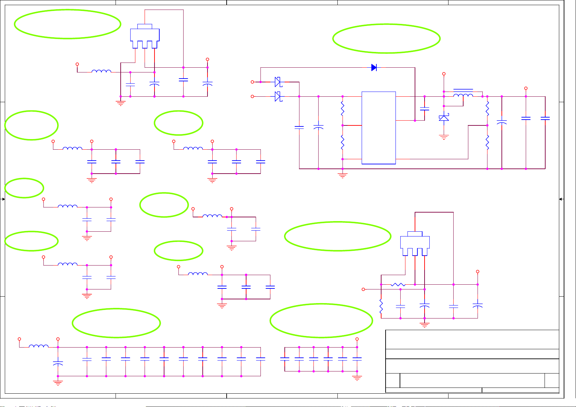
Task: Click the input terminal feeding the solid diode wire
Action: click(253, 82)
